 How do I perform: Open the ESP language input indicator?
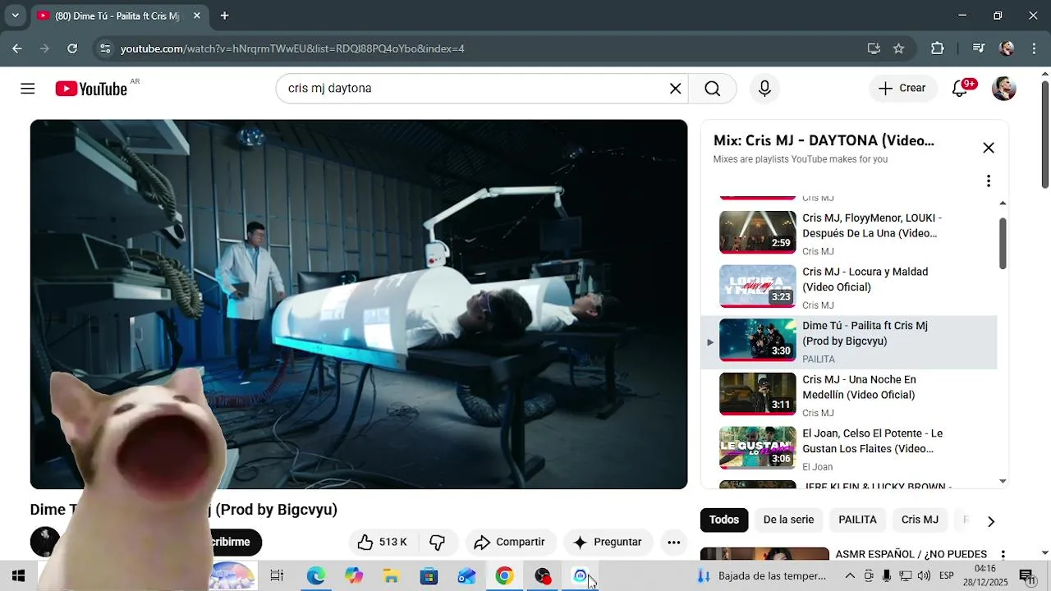pos(947,576)
